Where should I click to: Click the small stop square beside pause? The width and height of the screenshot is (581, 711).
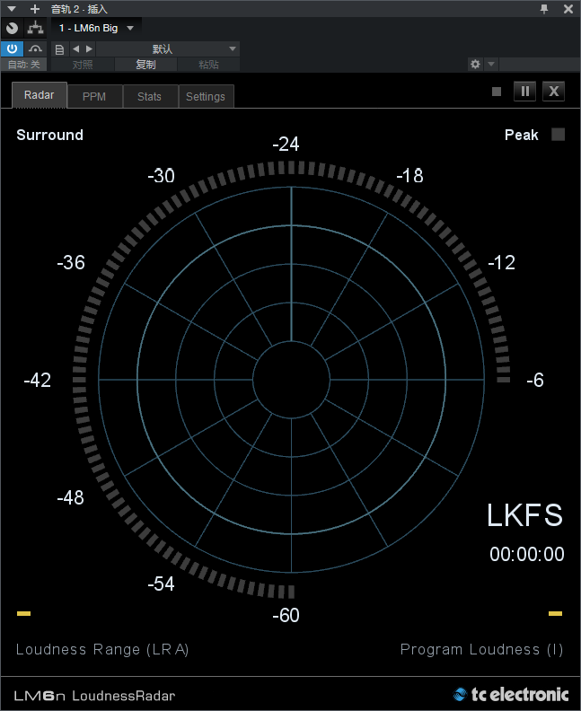(x=497, y=91)
